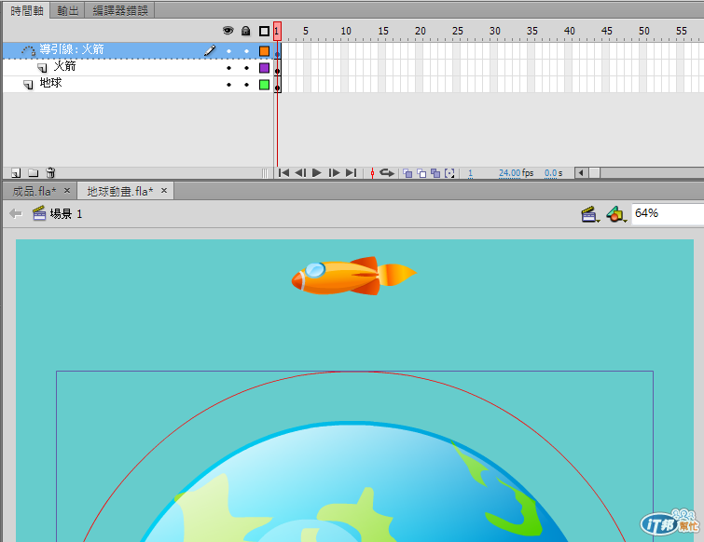This screenshot has height=542, width=704.
Task: Click frame number 25 on the timeline ruler
Action: point(458,31)
